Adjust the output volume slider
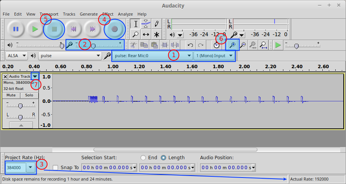The image size is (346, 184). [40, 45]
